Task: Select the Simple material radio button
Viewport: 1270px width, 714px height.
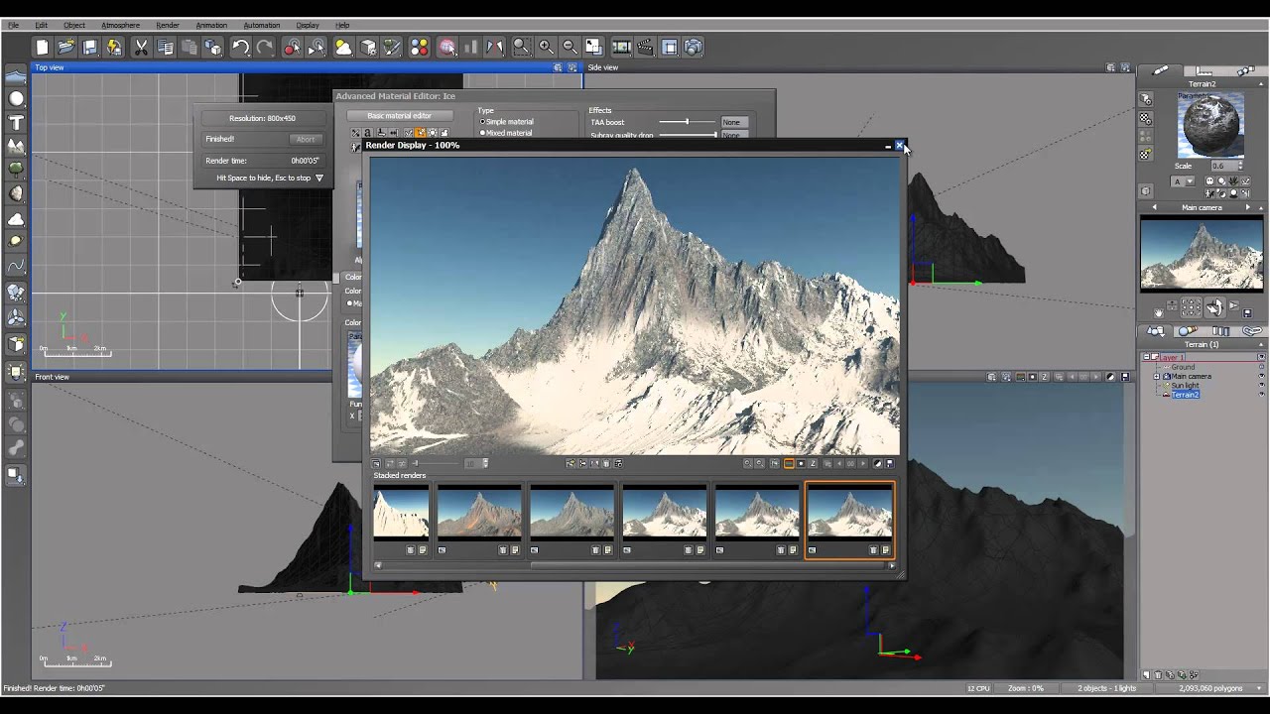Action: pos(482,122)
